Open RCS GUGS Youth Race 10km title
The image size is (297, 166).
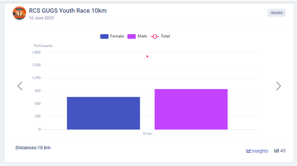[x=67, y=11]
